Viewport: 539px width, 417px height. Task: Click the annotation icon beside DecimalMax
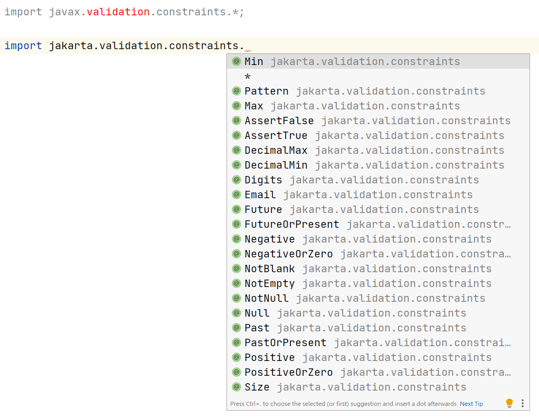[x=236, y=150]
